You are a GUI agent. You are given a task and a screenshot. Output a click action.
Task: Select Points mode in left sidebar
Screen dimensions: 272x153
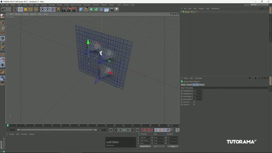pos(3,38)
